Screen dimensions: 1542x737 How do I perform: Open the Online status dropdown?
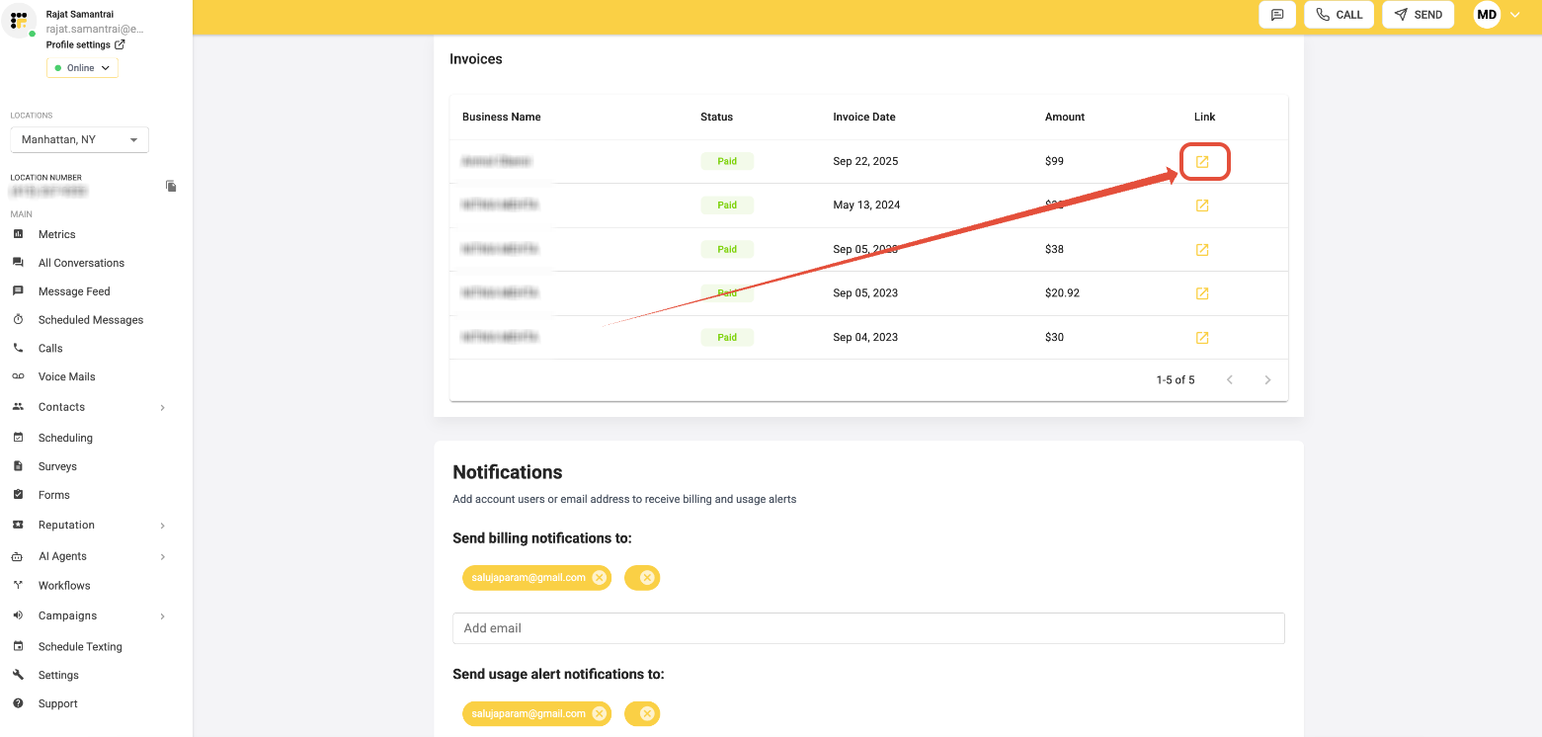point(82,68)
